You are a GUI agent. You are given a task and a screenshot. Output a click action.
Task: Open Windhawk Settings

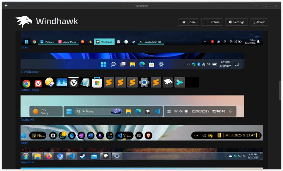[236, 22]
